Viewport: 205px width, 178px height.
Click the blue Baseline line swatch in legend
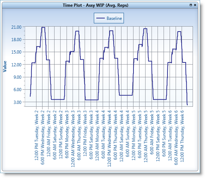point(101,18)
